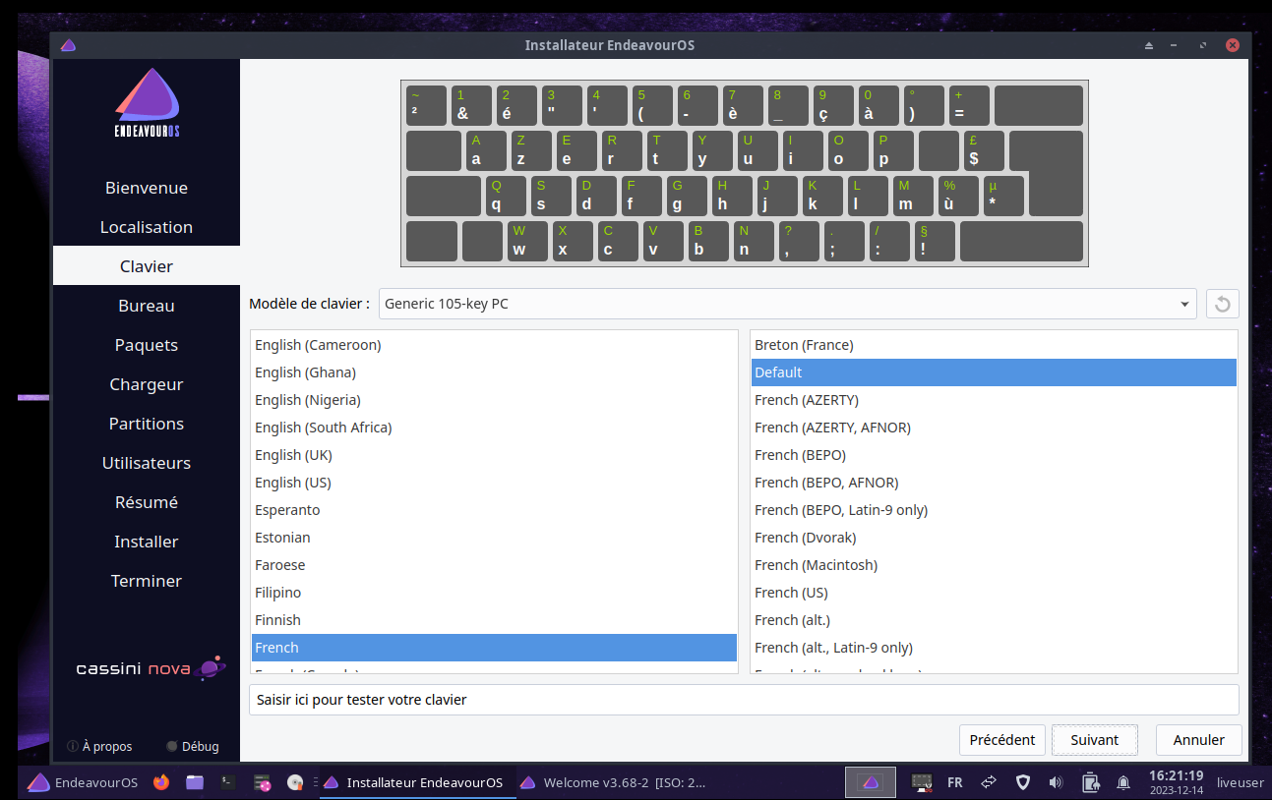Open the EndeavourOS application menu
The height and width of the screenshot is (800, 1272).
[x=83, y=782]
